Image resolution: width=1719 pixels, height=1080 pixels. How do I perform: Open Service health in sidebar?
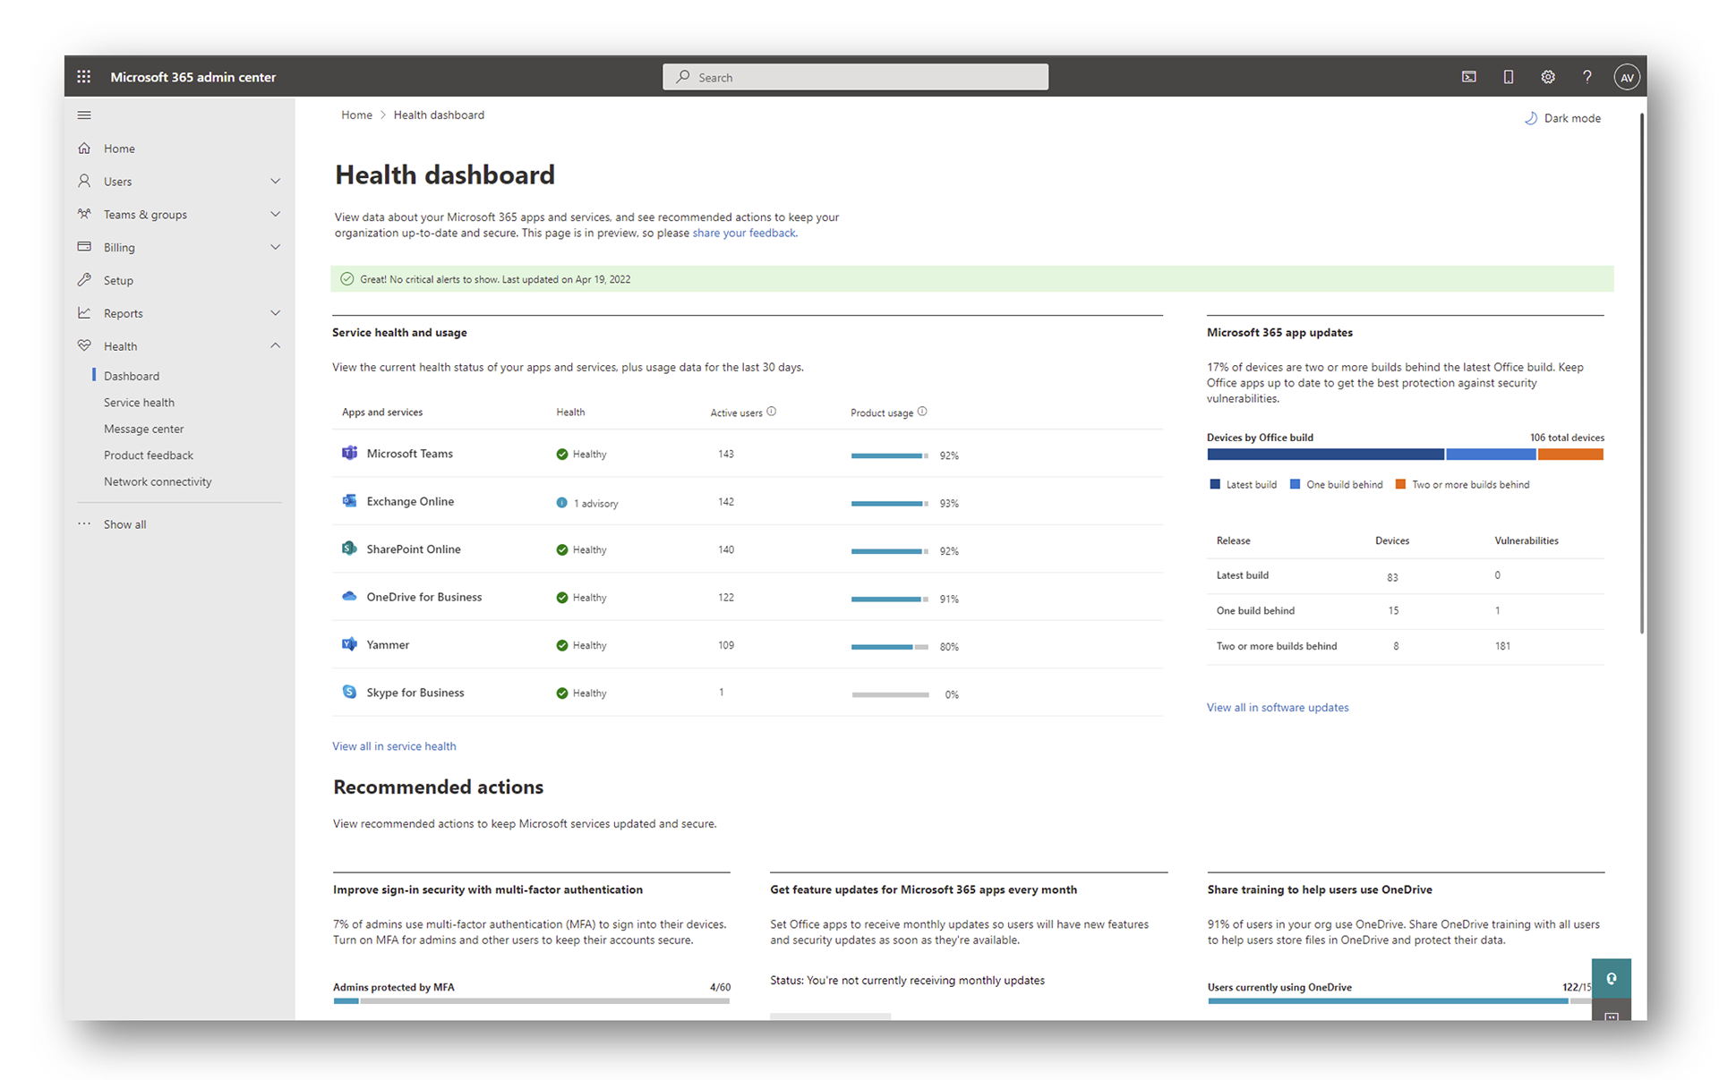coord(139,403)
